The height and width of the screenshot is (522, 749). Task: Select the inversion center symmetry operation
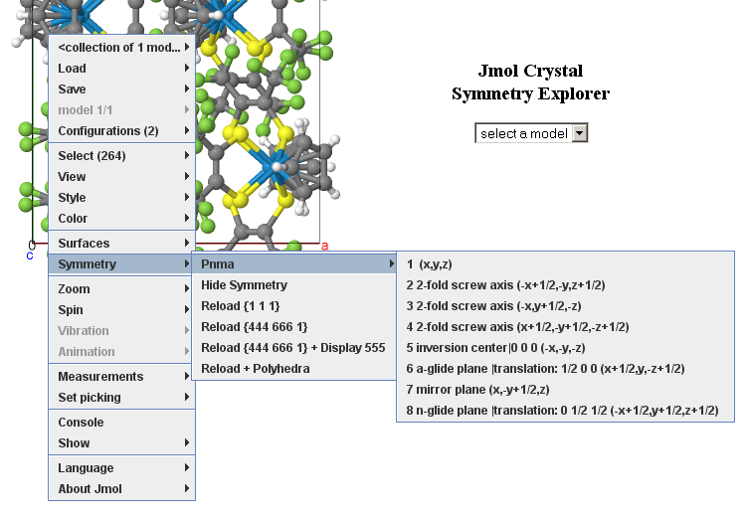495,348
